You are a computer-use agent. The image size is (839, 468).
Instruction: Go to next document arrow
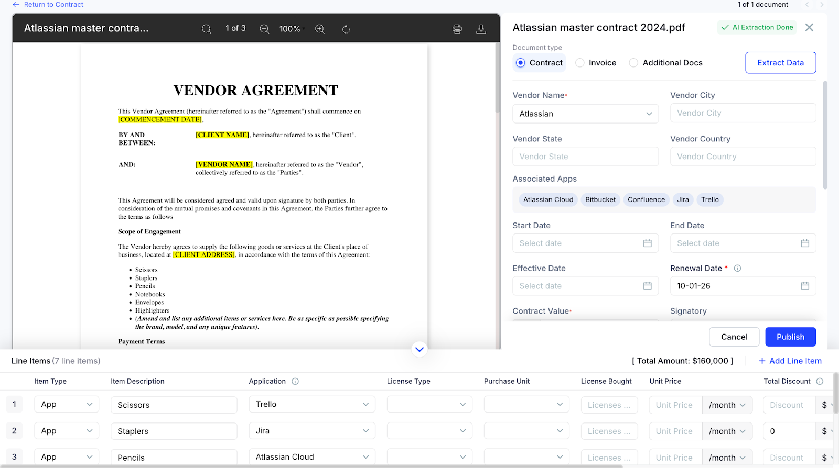pos(822,5)
